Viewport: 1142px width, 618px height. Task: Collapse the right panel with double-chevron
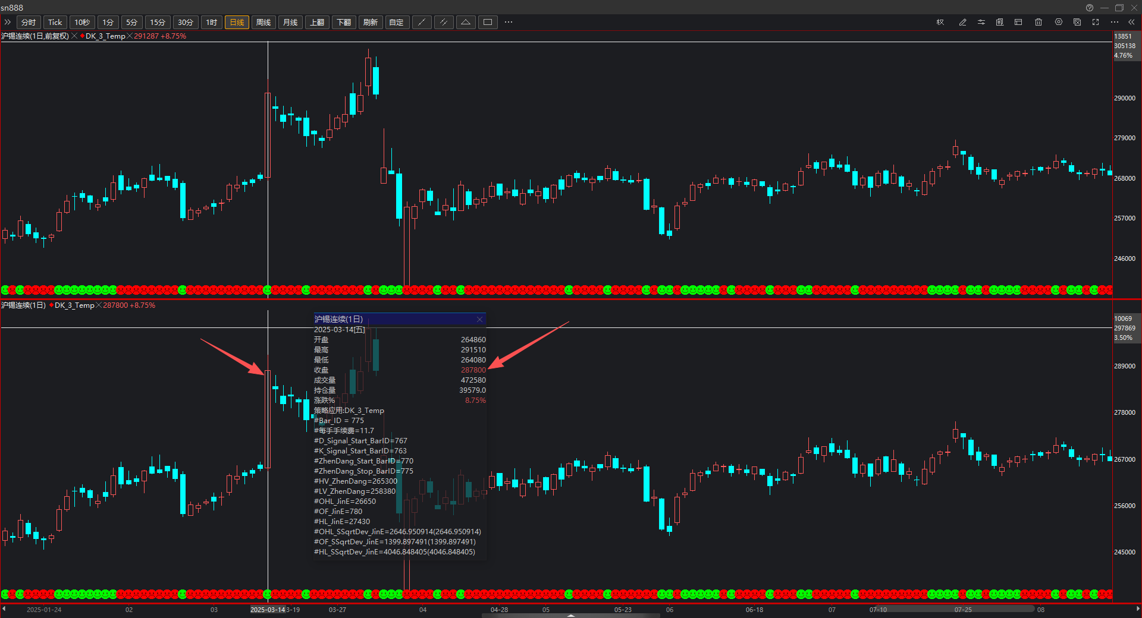pos(1131,23)
